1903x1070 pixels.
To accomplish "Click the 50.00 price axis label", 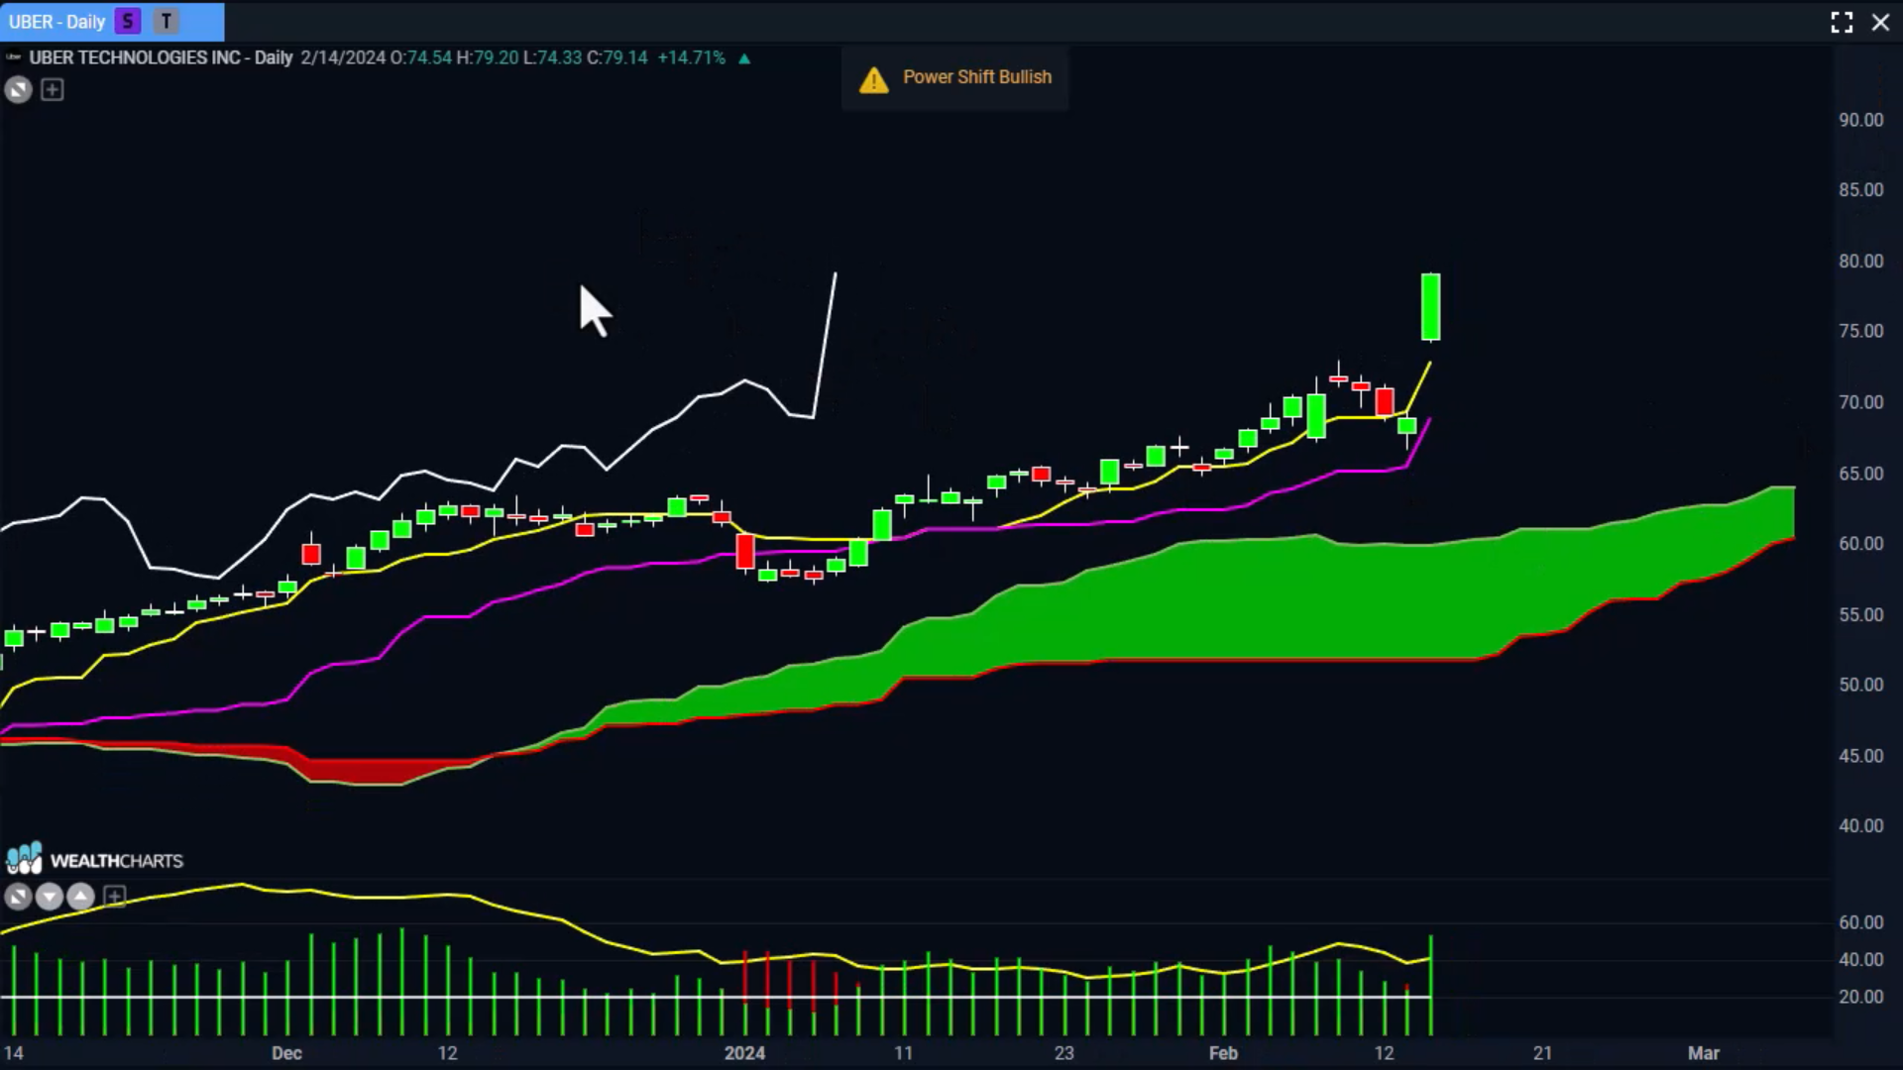I will (x=1860, y=685).
